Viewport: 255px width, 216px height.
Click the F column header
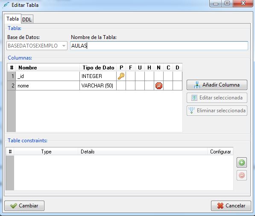130,67
